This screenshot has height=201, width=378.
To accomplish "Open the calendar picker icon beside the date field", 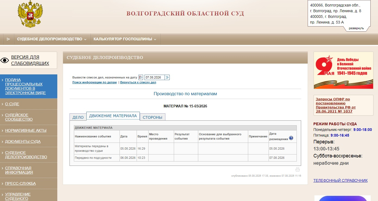I will [x=141, y=77].
